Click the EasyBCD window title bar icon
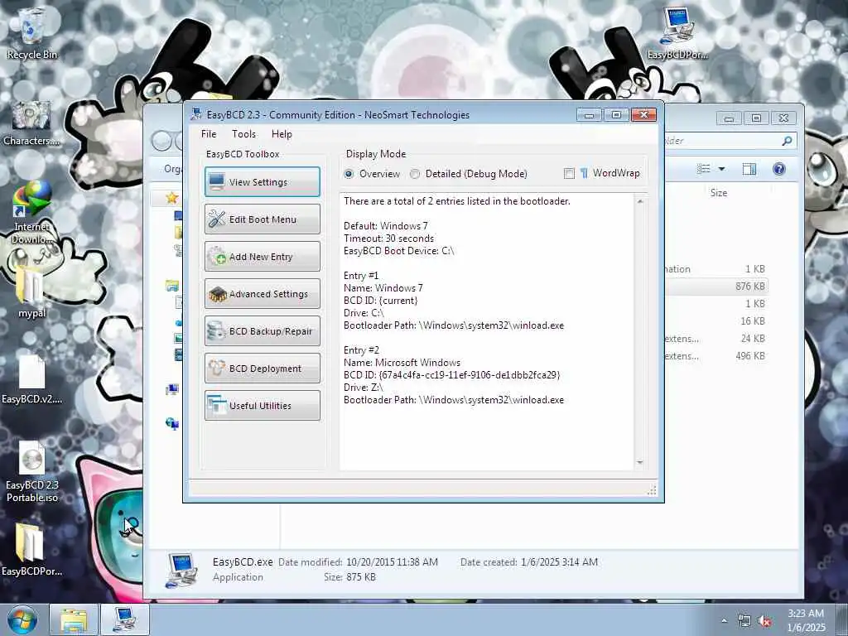The height and width of the screenshot is (636, 848). tap(196, 114)
